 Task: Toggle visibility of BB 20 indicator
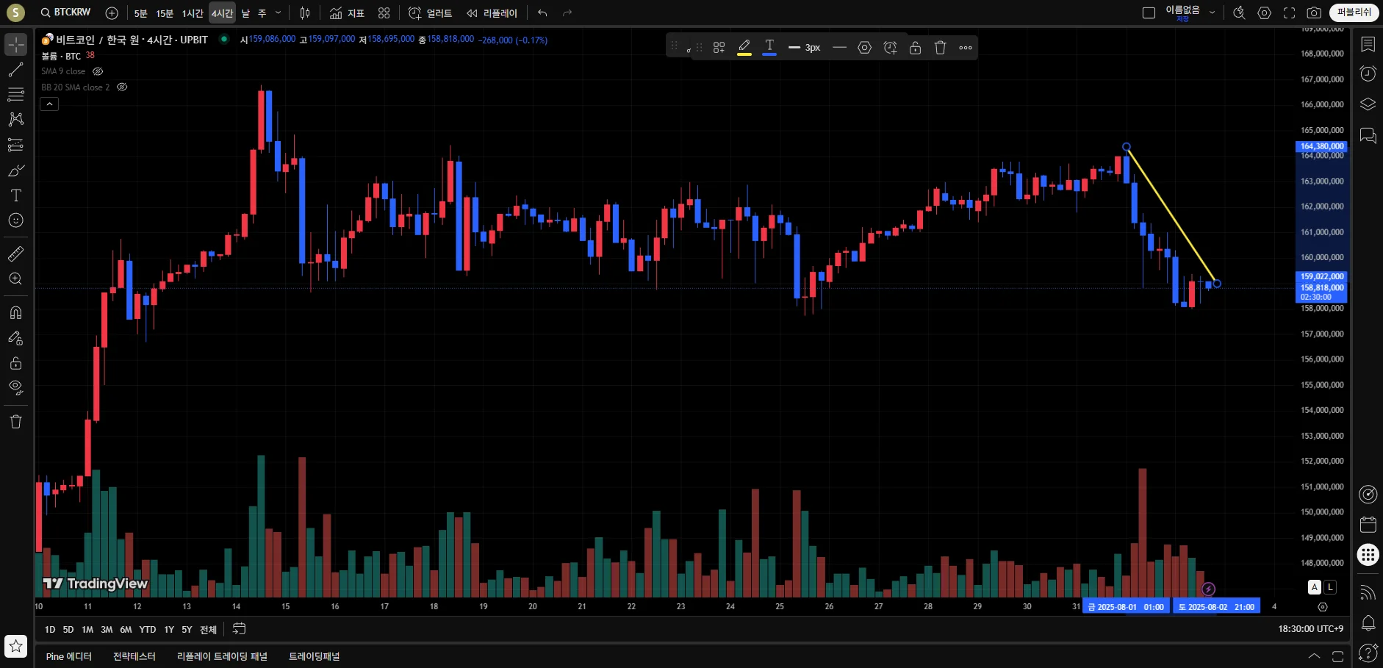(x=122, y=87)
